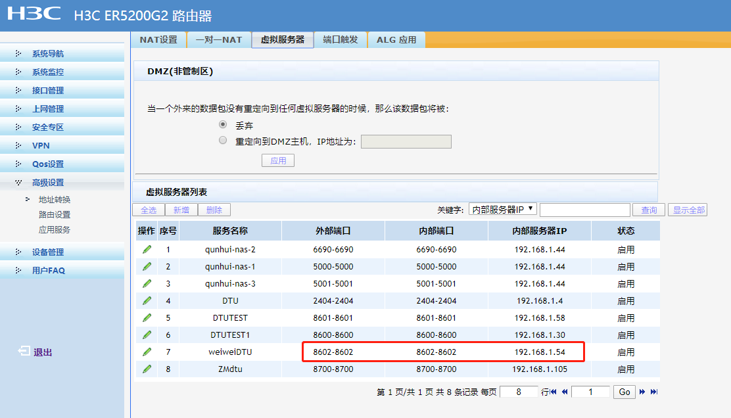
Task: Click 状态 column header
Action: pyautogui.click(x=626, y=231)
